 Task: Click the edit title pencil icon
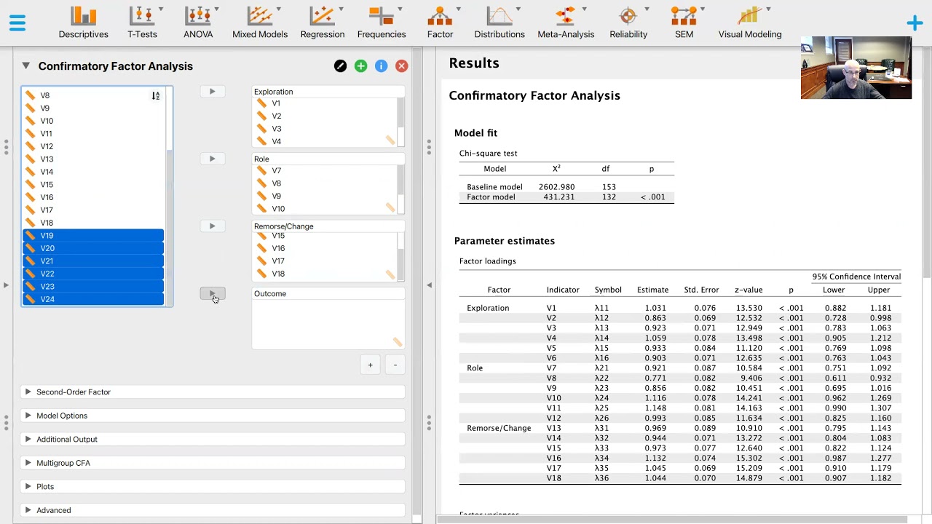pos(340,66)
